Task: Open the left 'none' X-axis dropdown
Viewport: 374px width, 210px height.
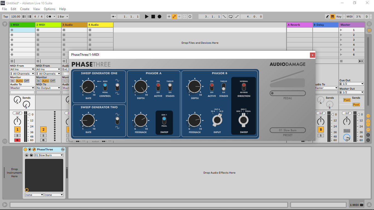Action: [x=34, y=195]
